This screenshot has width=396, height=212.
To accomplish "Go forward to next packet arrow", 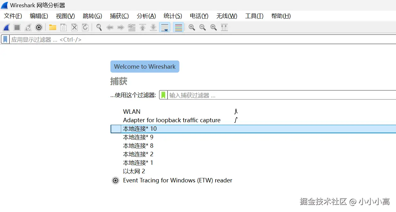I will point(121,28).
